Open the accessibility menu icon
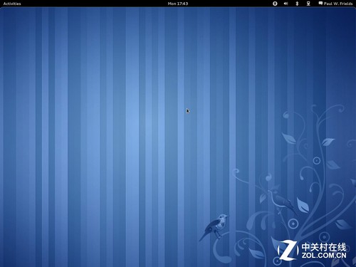The image size is (356, 267). (275, 4)
